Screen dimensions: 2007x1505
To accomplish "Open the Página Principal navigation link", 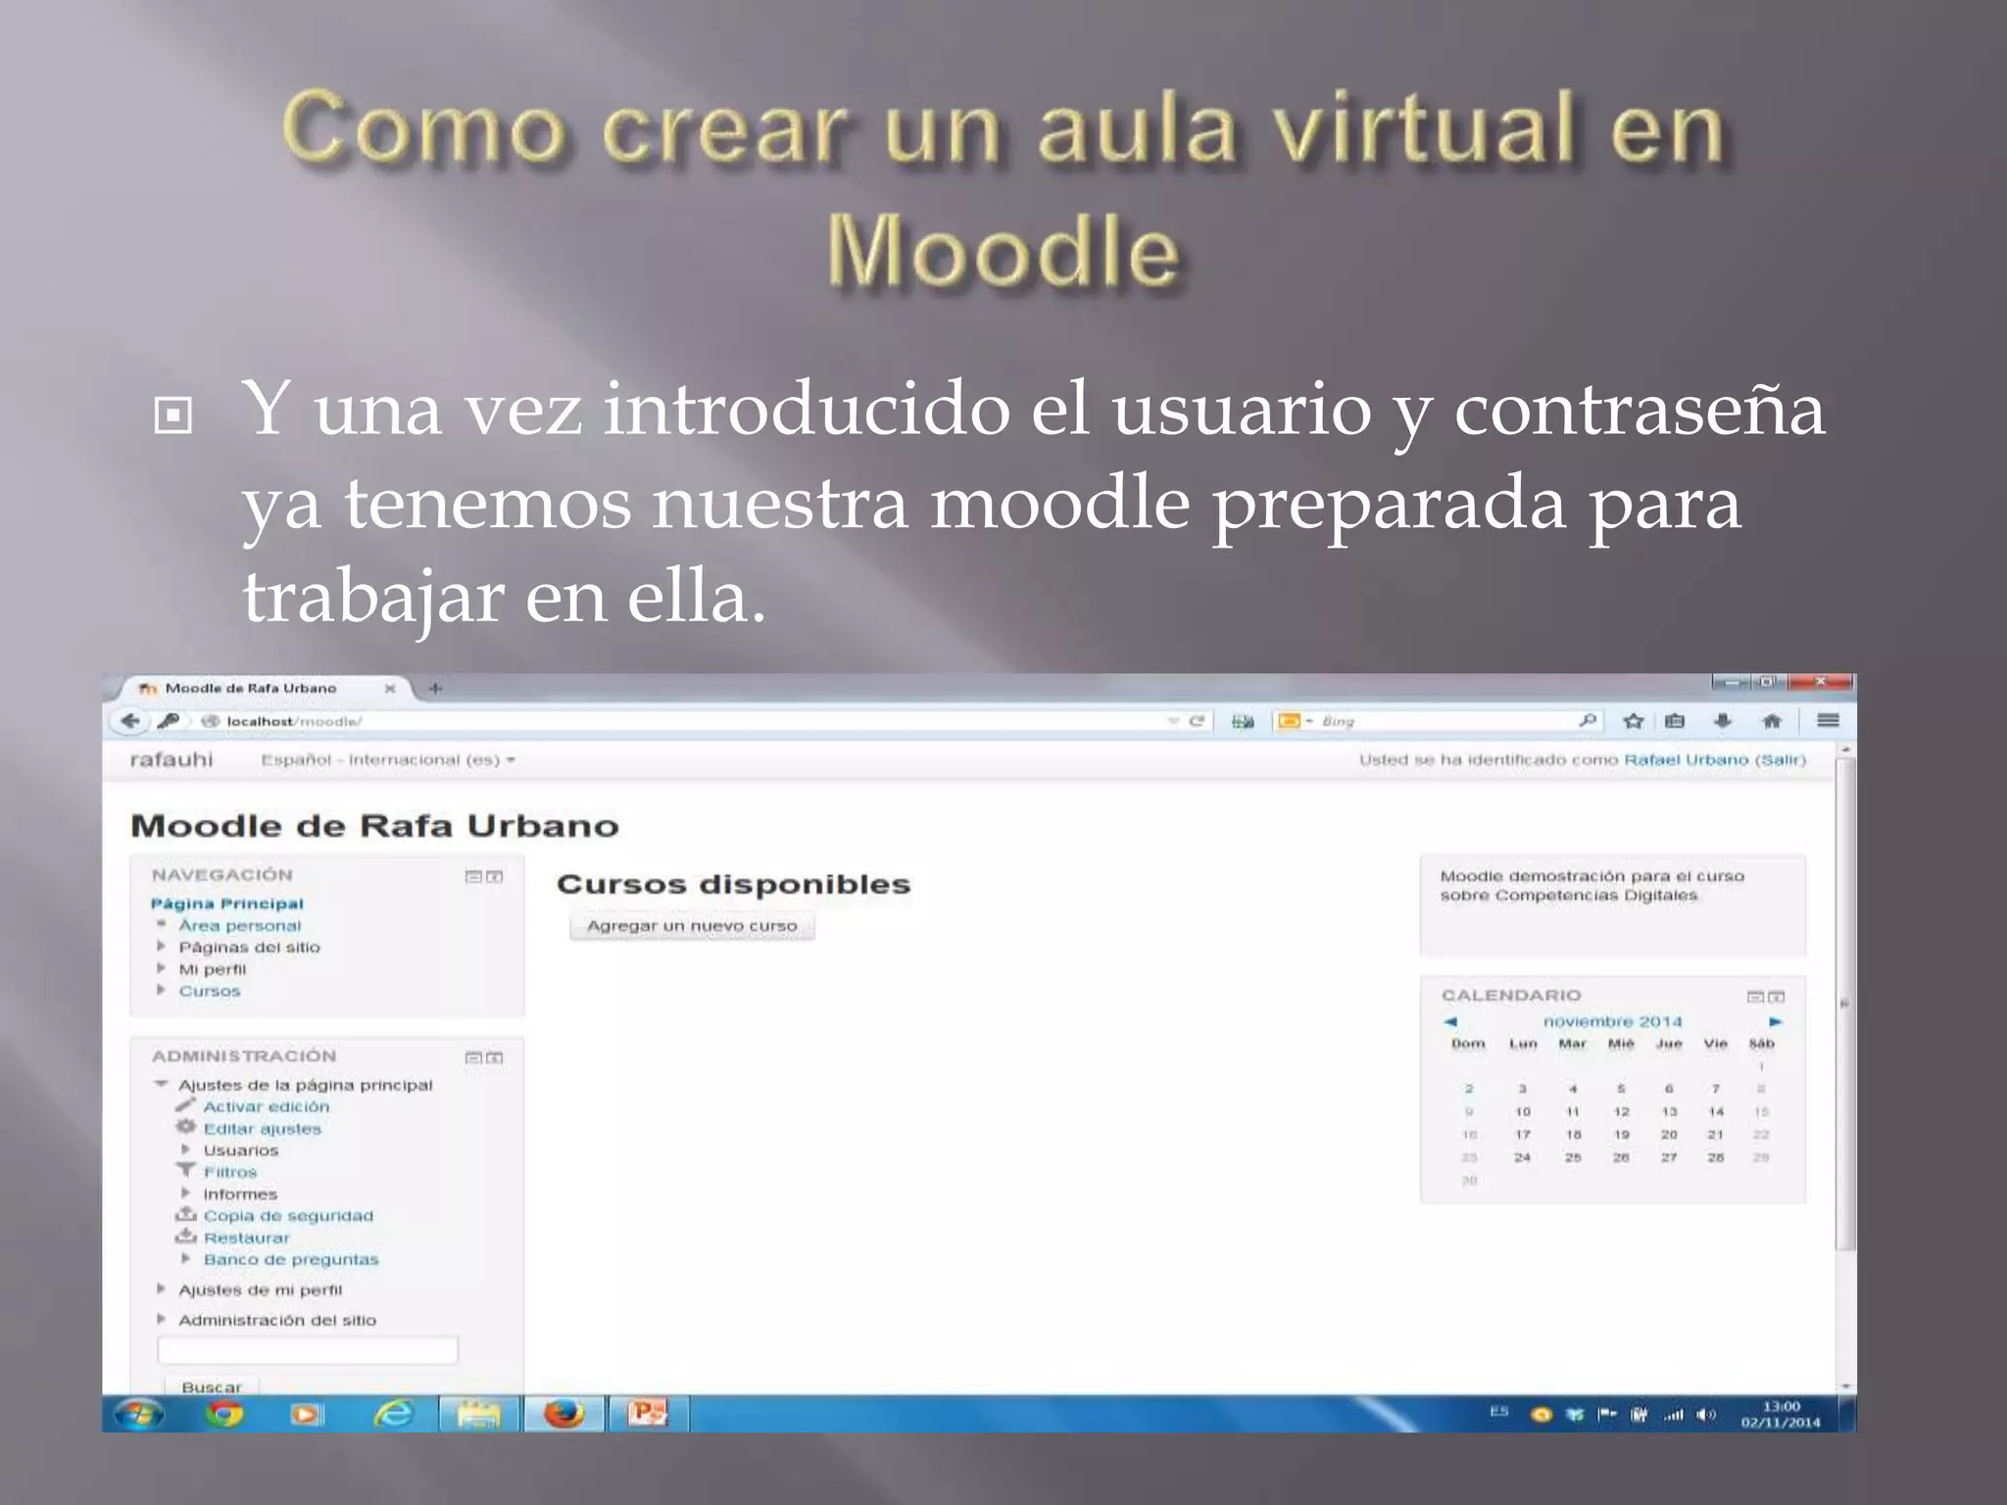I will [x=227, y=903].
